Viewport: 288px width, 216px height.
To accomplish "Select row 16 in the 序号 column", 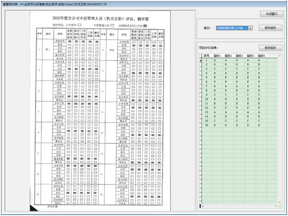I will point(206,125).
